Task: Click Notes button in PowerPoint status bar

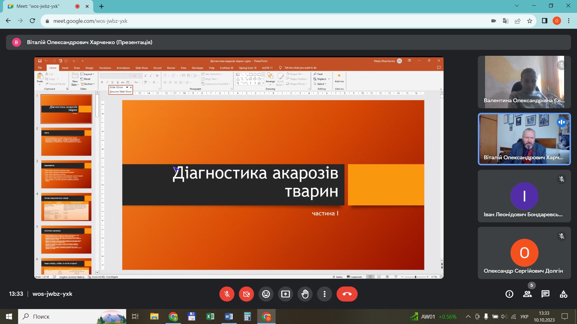Action: tap(337, 277)
